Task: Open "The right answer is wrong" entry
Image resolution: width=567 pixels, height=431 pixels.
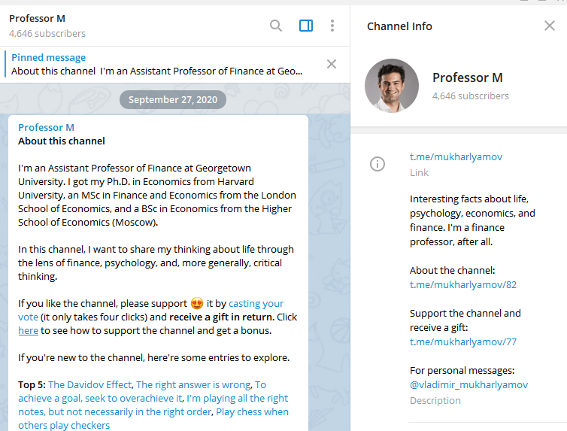Action: point(193,384)
